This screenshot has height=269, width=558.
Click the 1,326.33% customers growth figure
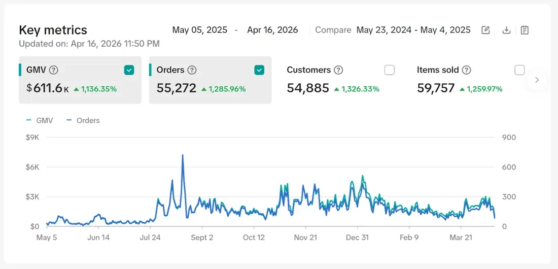pyautogui.click(x=361, y=89)
